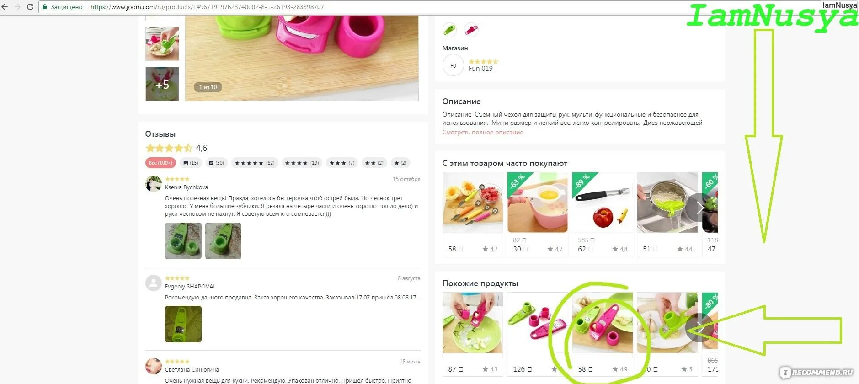Select the green color variant swatch
This screenshot has width=859, height=384.
pyautogui.click(x=449, y=30)
